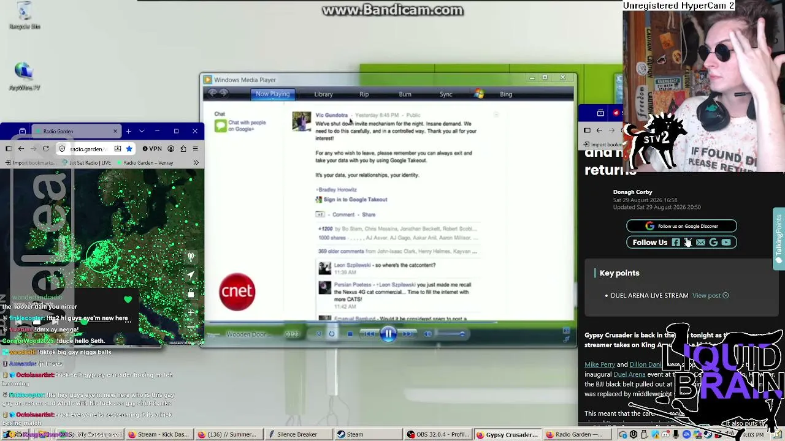Click the Windows logo in Media Player bar

click(479, 94)
